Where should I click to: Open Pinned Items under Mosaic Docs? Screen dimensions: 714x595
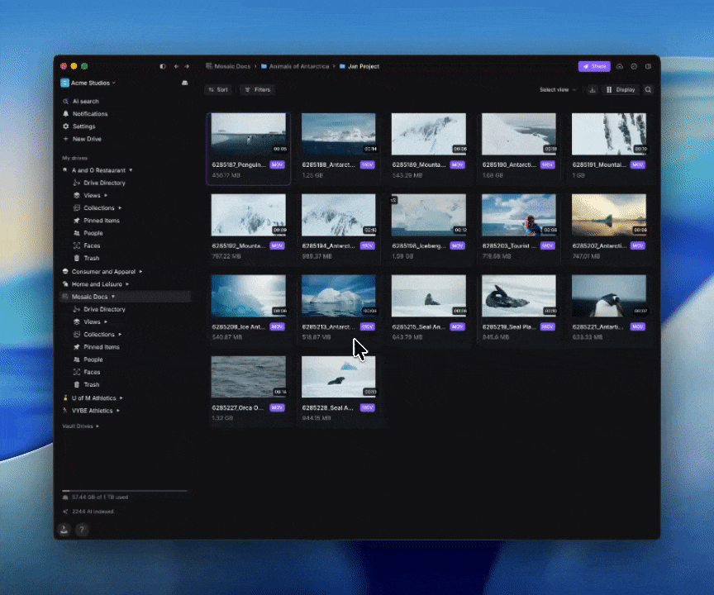pos(101,347)
